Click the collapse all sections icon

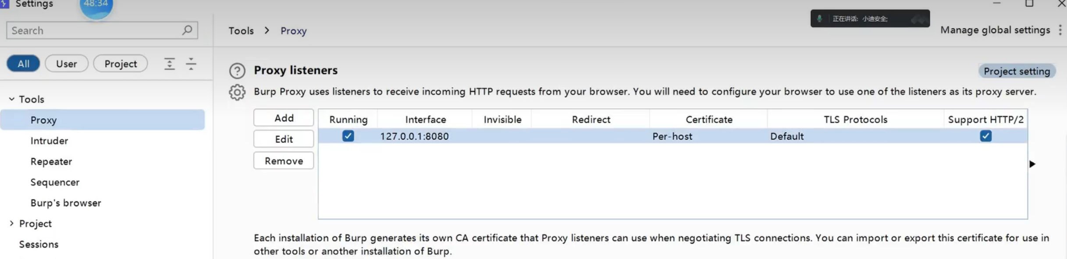(x=191, y=64)
